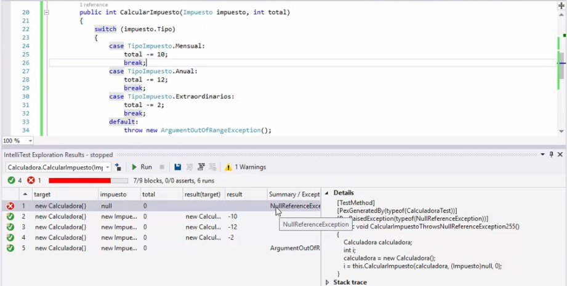Sort by Summary / Exception column header
567x286 pixels.
pyautogui.click(x=294, y=195)
